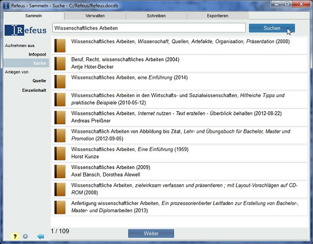The height and width of the screenshot is (244, 313).
Task: Click book icon for 'von Abbildung bis Zitat'
Action: click(60, 135)
